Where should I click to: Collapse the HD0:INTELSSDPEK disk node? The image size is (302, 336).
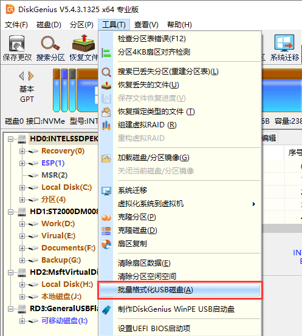pyautogui.click(x=10, y=139)
